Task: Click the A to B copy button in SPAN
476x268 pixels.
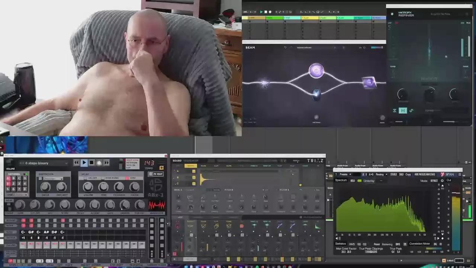Action: 371,174
